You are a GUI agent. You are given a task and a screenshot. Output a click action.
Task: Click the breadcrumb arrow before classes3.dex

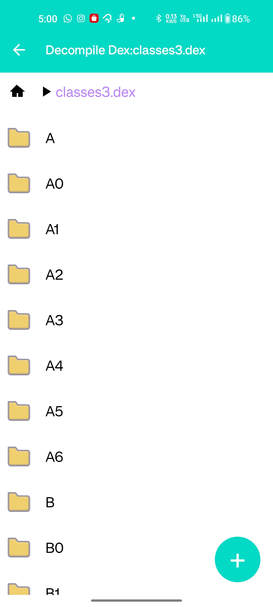pyautogui.click(x=47, y=92)
